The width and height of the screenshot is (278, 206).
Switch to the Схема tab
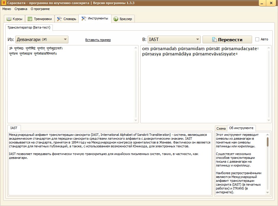click(x=221, y=128)
